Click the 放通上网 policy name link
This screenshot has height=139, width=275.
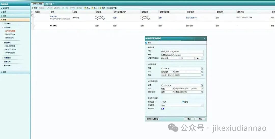pyautogui.click(x=53, y=17)
